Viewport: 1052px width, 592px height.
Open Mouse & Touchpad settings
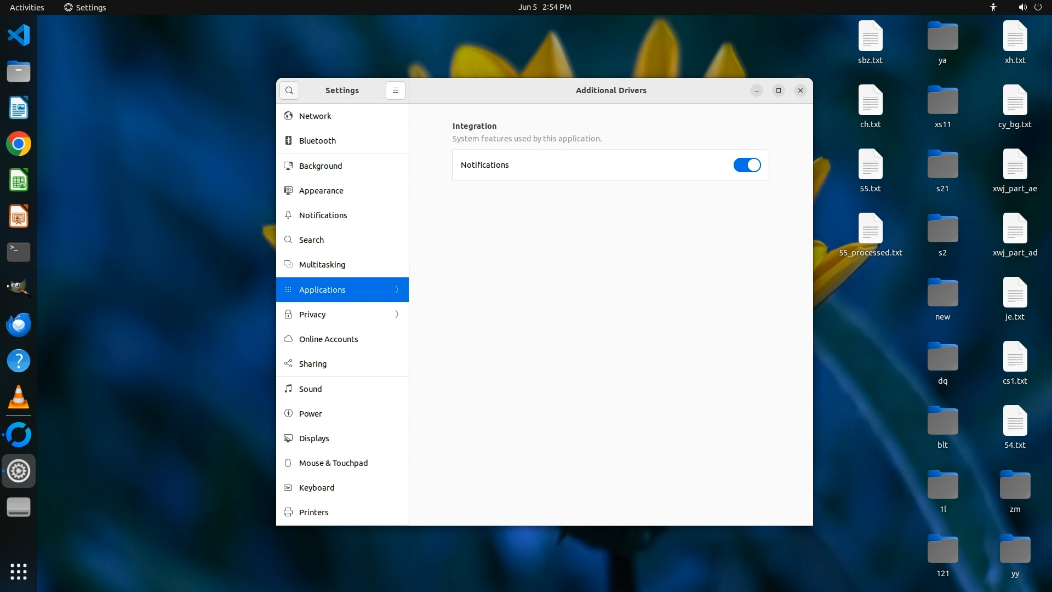333,463
